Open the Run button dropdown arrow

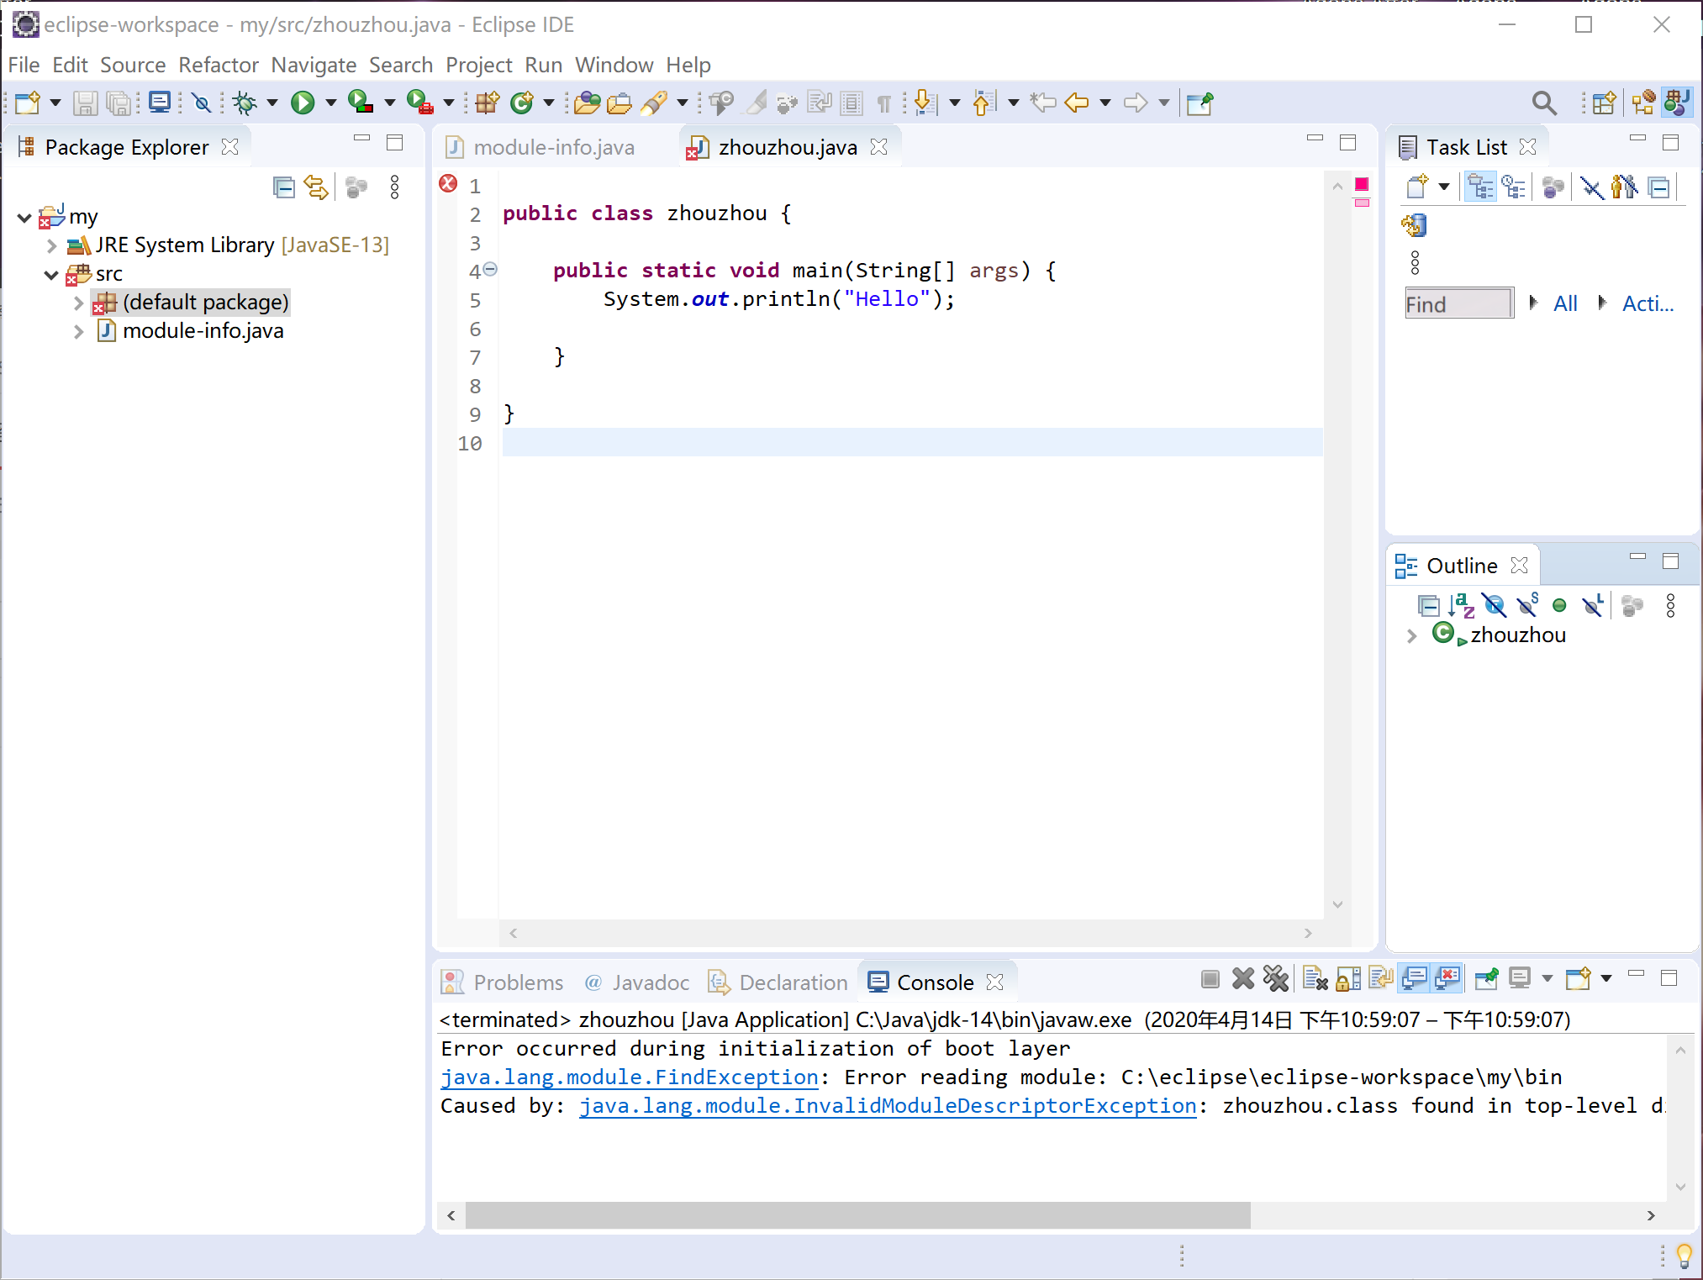click(331, 103)
